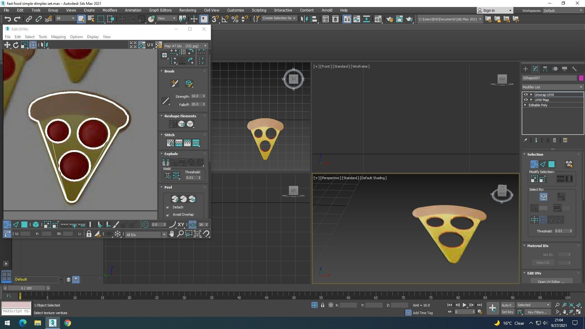Hide the Unwrap UVW modifier with its eye toggle

pos(526,94)
